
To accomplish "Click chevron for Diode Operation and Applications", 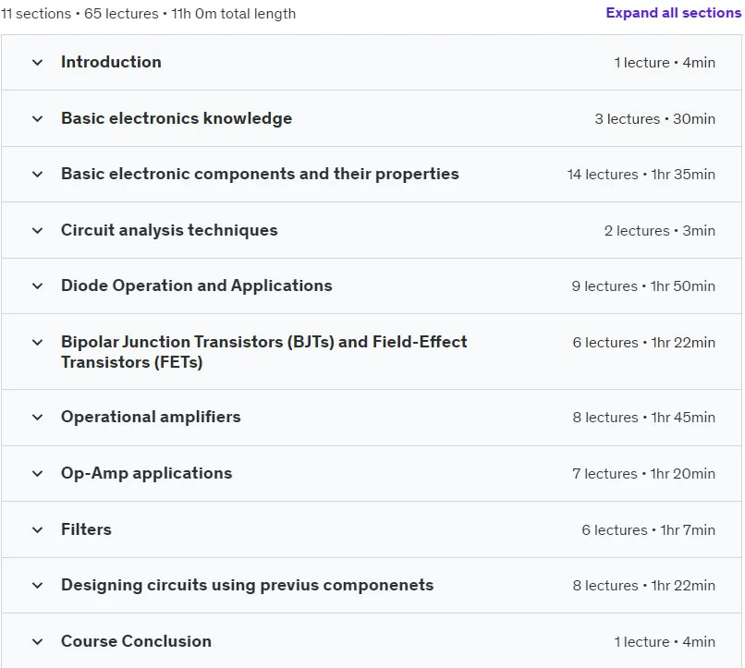I will 38,286.
